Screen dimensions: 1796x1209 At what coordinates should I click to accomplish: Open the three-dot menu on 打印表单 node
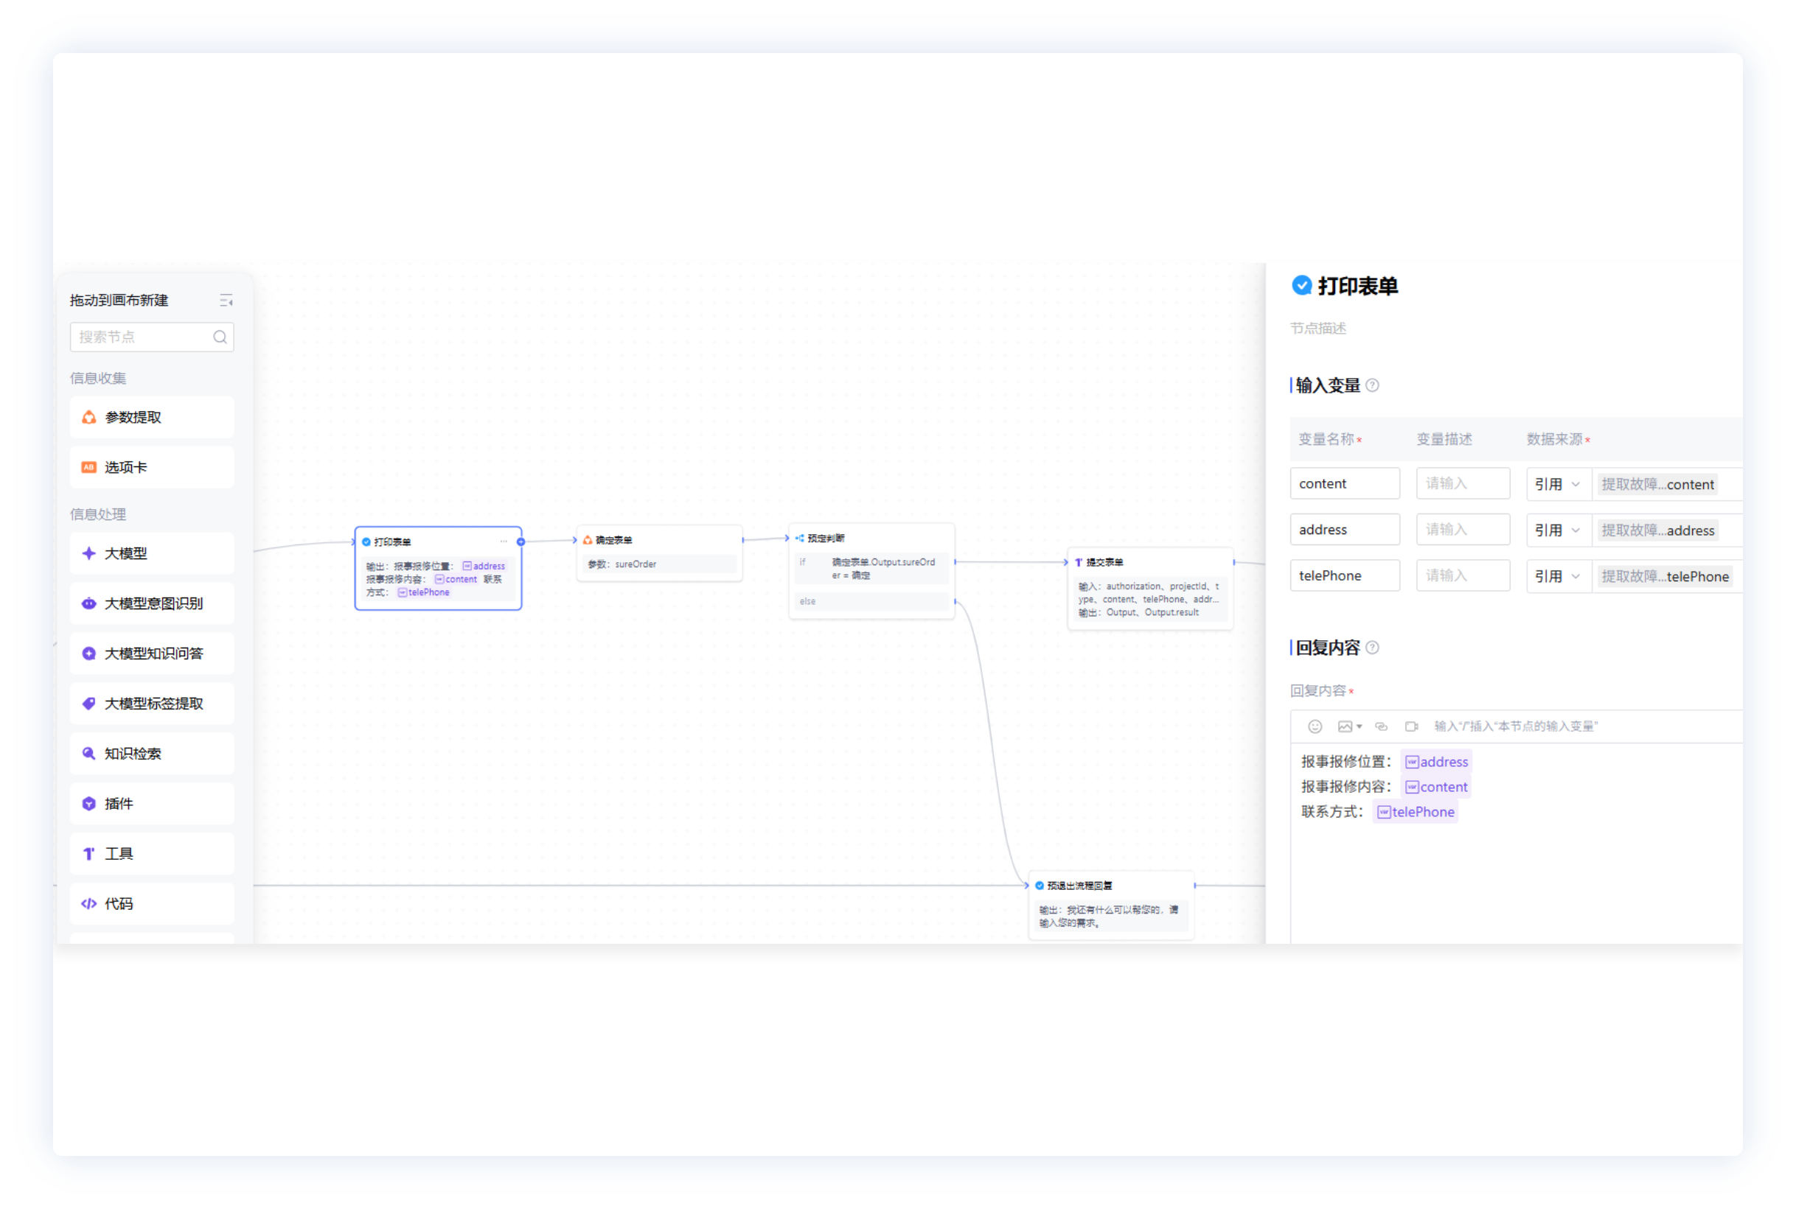[x=504, y=542]
